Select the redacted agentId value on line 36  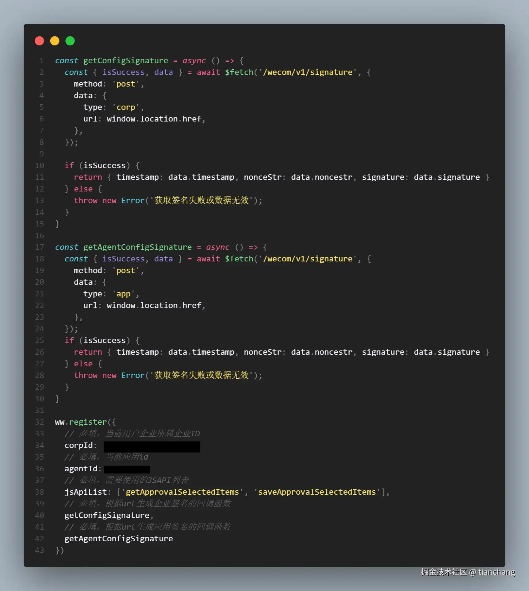pyautogui.click(x=127, y=469)
